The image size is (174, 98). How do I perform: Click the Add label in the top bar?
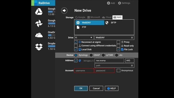(x=113, y=3)
